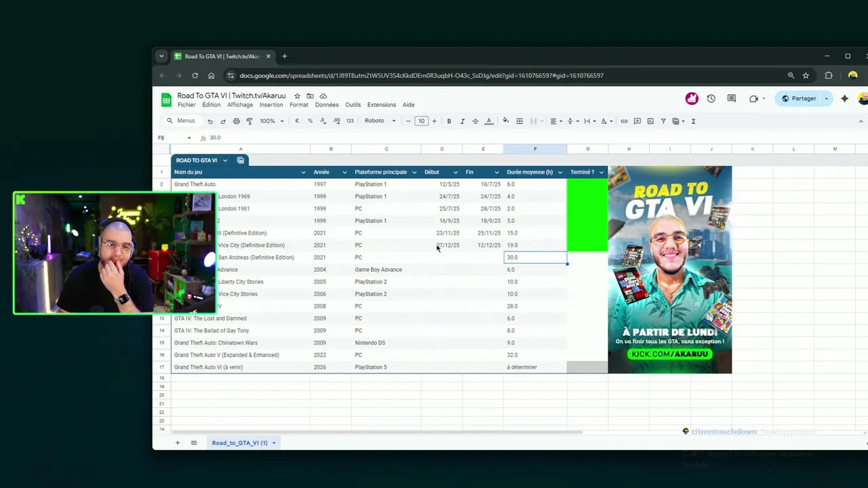868x488 pixels.
Task: Open the functions sigma menu
Action: pyautogui.click(x=693, y=121)
